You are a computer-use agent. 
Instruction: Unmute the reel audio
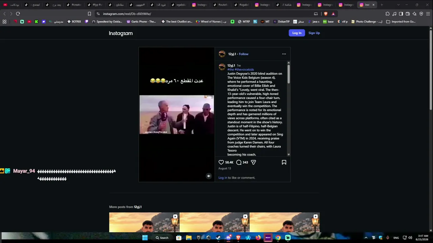[x=209, y=176]
